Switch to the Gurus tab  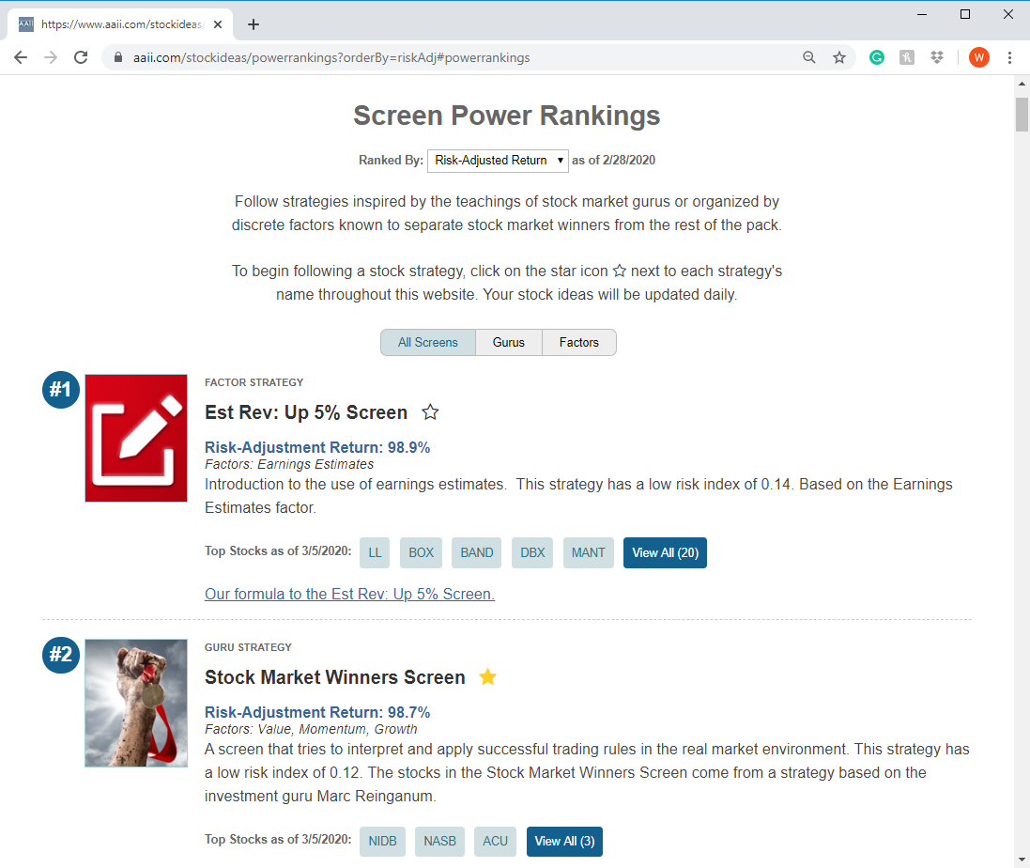[509, 342]
